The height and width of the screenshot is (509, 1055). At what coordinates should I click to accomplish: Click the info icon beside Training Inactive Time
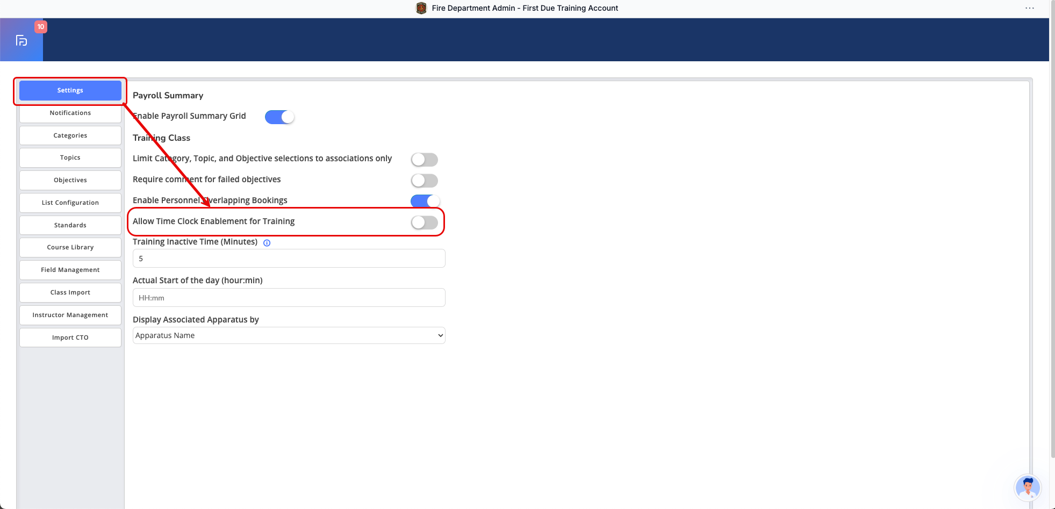[267, 243]
